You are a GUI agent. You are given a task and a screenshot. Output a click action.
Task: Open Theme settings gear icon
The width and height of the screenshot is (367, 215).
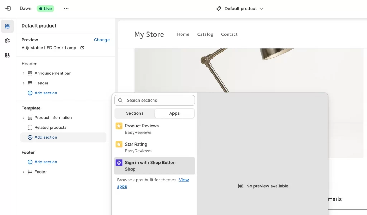tap(7, 41)
